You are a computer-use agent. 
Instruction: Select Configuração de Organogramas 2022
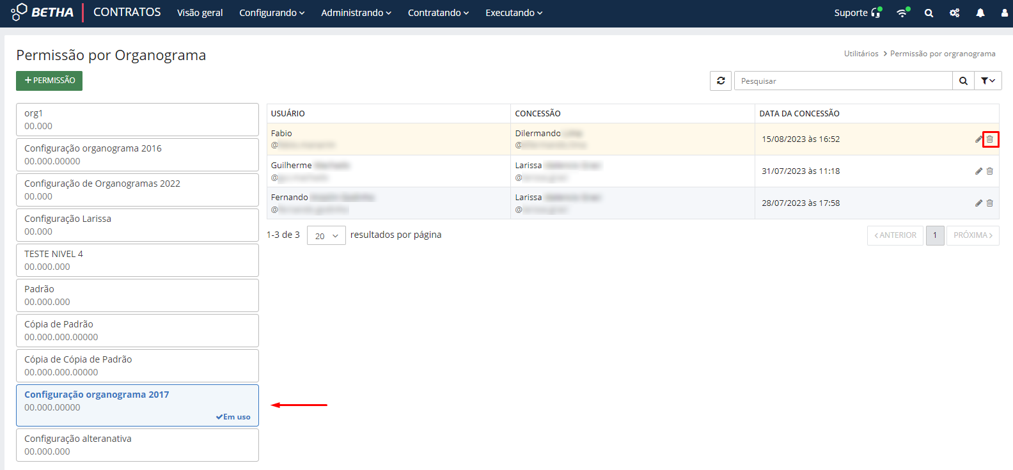click(x=137, y=190)
